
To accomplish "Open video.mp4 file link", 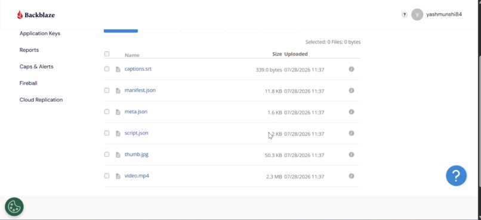I will (x=137, y=175).
